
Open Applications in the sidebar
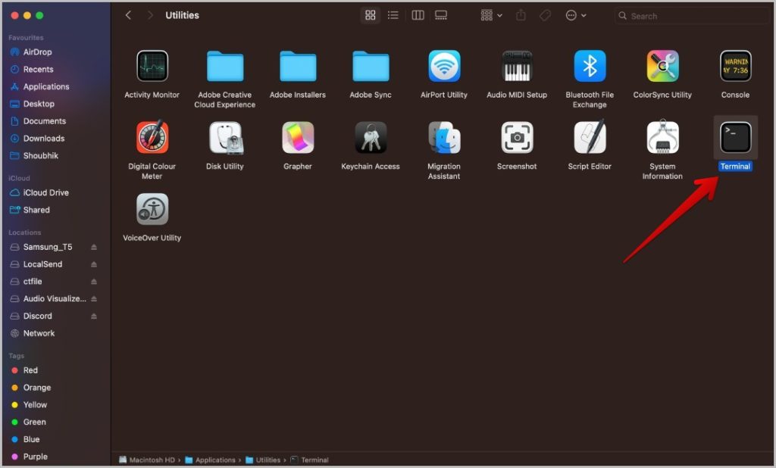point(45,86)
